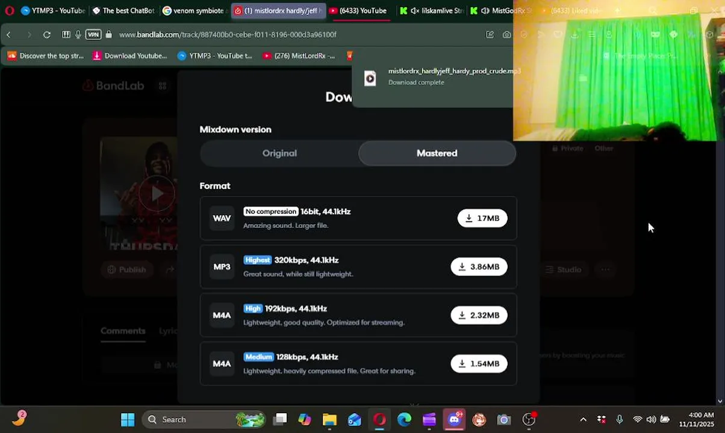725x433 pixels.
Task: Click the BandLab logo
Action: [x=113, y=86]
